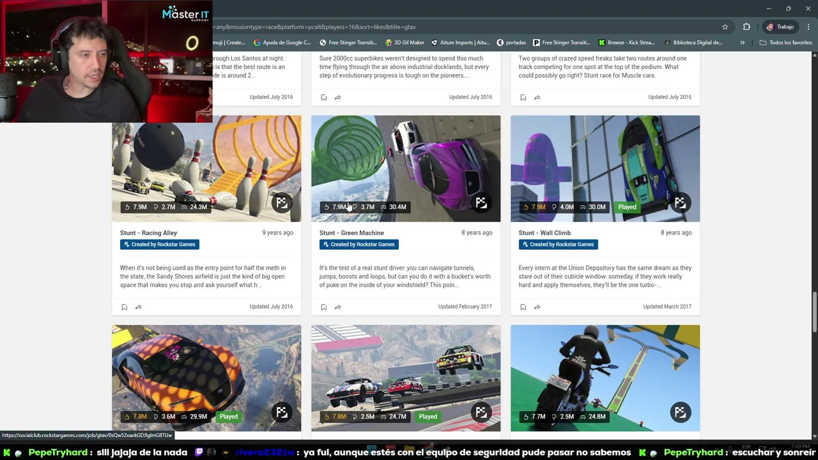818x460 pixels.
Task: Open Browse - Kick Stream bookmark
Action: coord(626,43)
